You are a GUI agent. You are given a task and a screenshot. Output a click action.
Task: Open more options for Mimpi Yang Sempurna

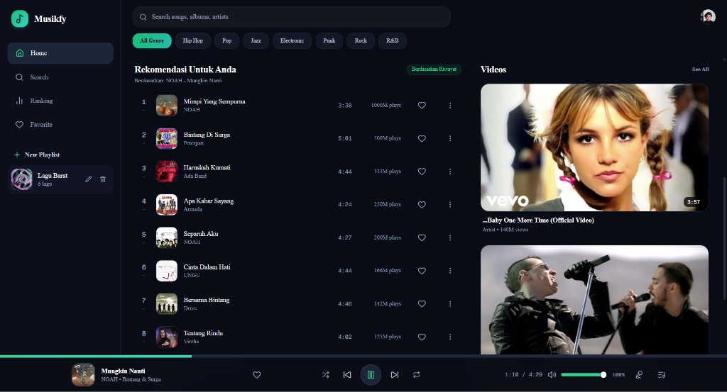(449, 106)
